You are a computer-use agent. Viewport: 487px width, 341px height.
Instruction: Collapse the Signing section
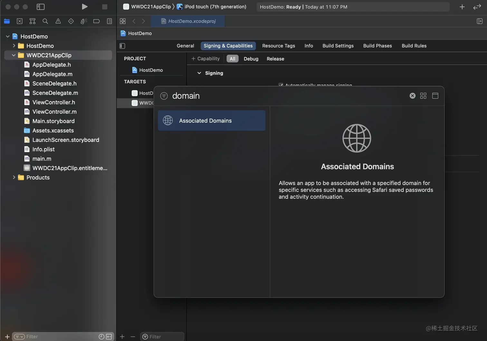[x=199, y=73]
